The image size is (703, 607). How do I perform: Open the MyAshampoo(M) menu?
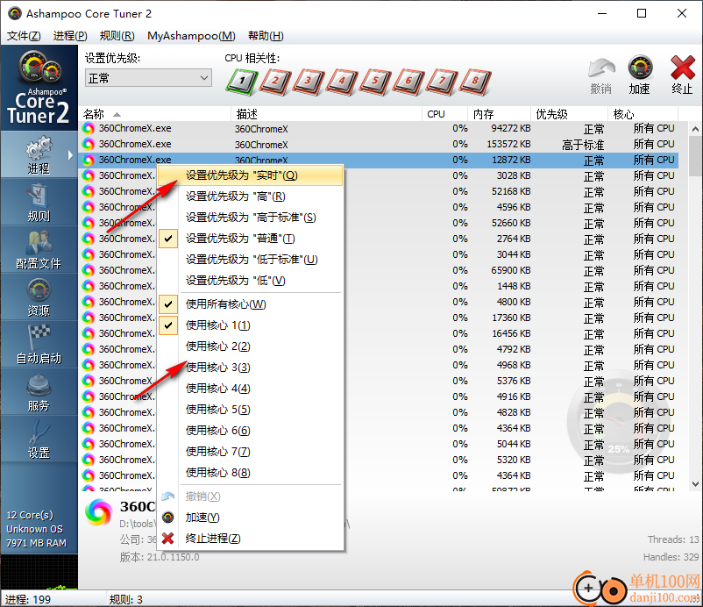[191, 36]
